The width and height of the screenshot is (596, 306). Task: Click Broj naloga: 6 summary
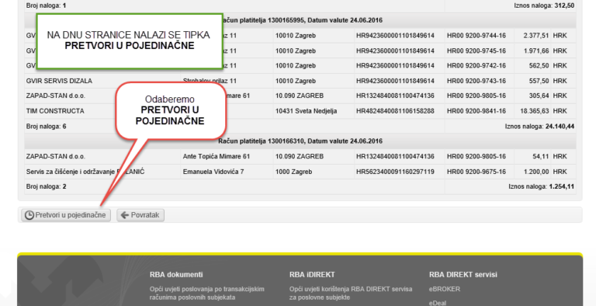[x=46, y=126]
